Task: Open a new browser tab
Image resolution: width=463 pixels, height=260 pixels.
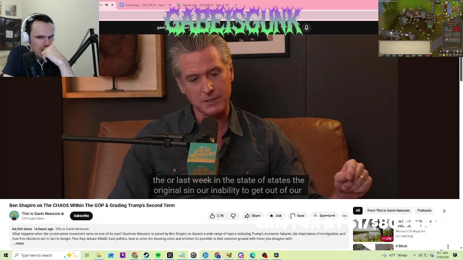Action: coord(236,5)
